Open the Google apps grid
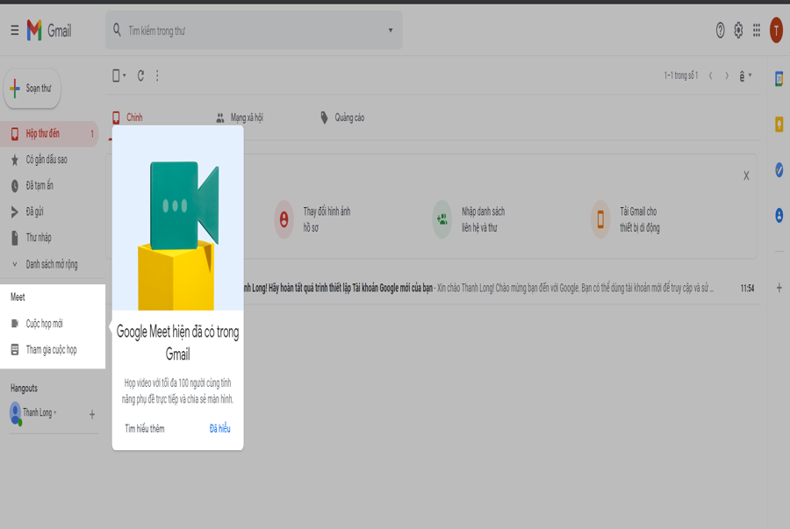Screen dimensions: 790x529 (x=757, y=30)
